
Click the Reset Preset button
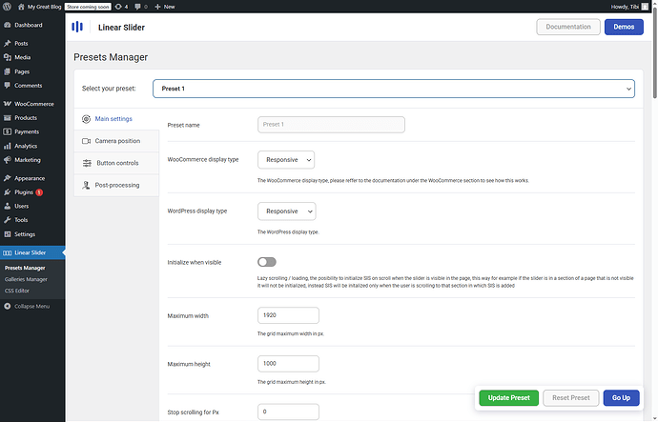[x=570, y=397]
